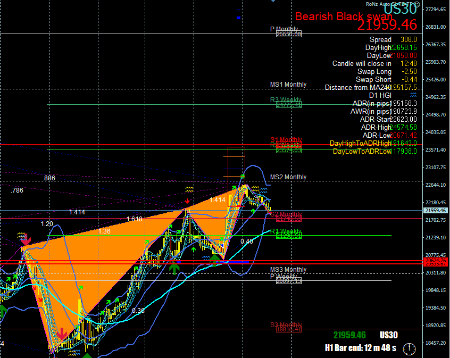Select the white-blue triangle marker above the 0.40 leg

point(221,246)
